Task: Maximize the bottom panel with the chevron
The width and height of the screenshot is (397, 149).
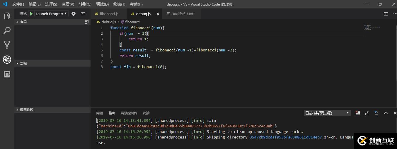Action: coord(386,113)
